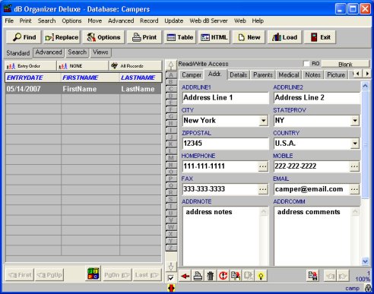
Task: Click the yellow light bulb icon
Action: tap(261, 276)
